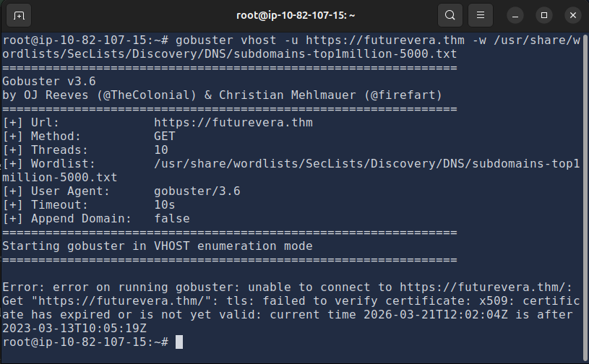Click 'Starting gobuster in VHOST enumeration mode' line
Viewport: 589px width, 364px height.
(158, 246)
